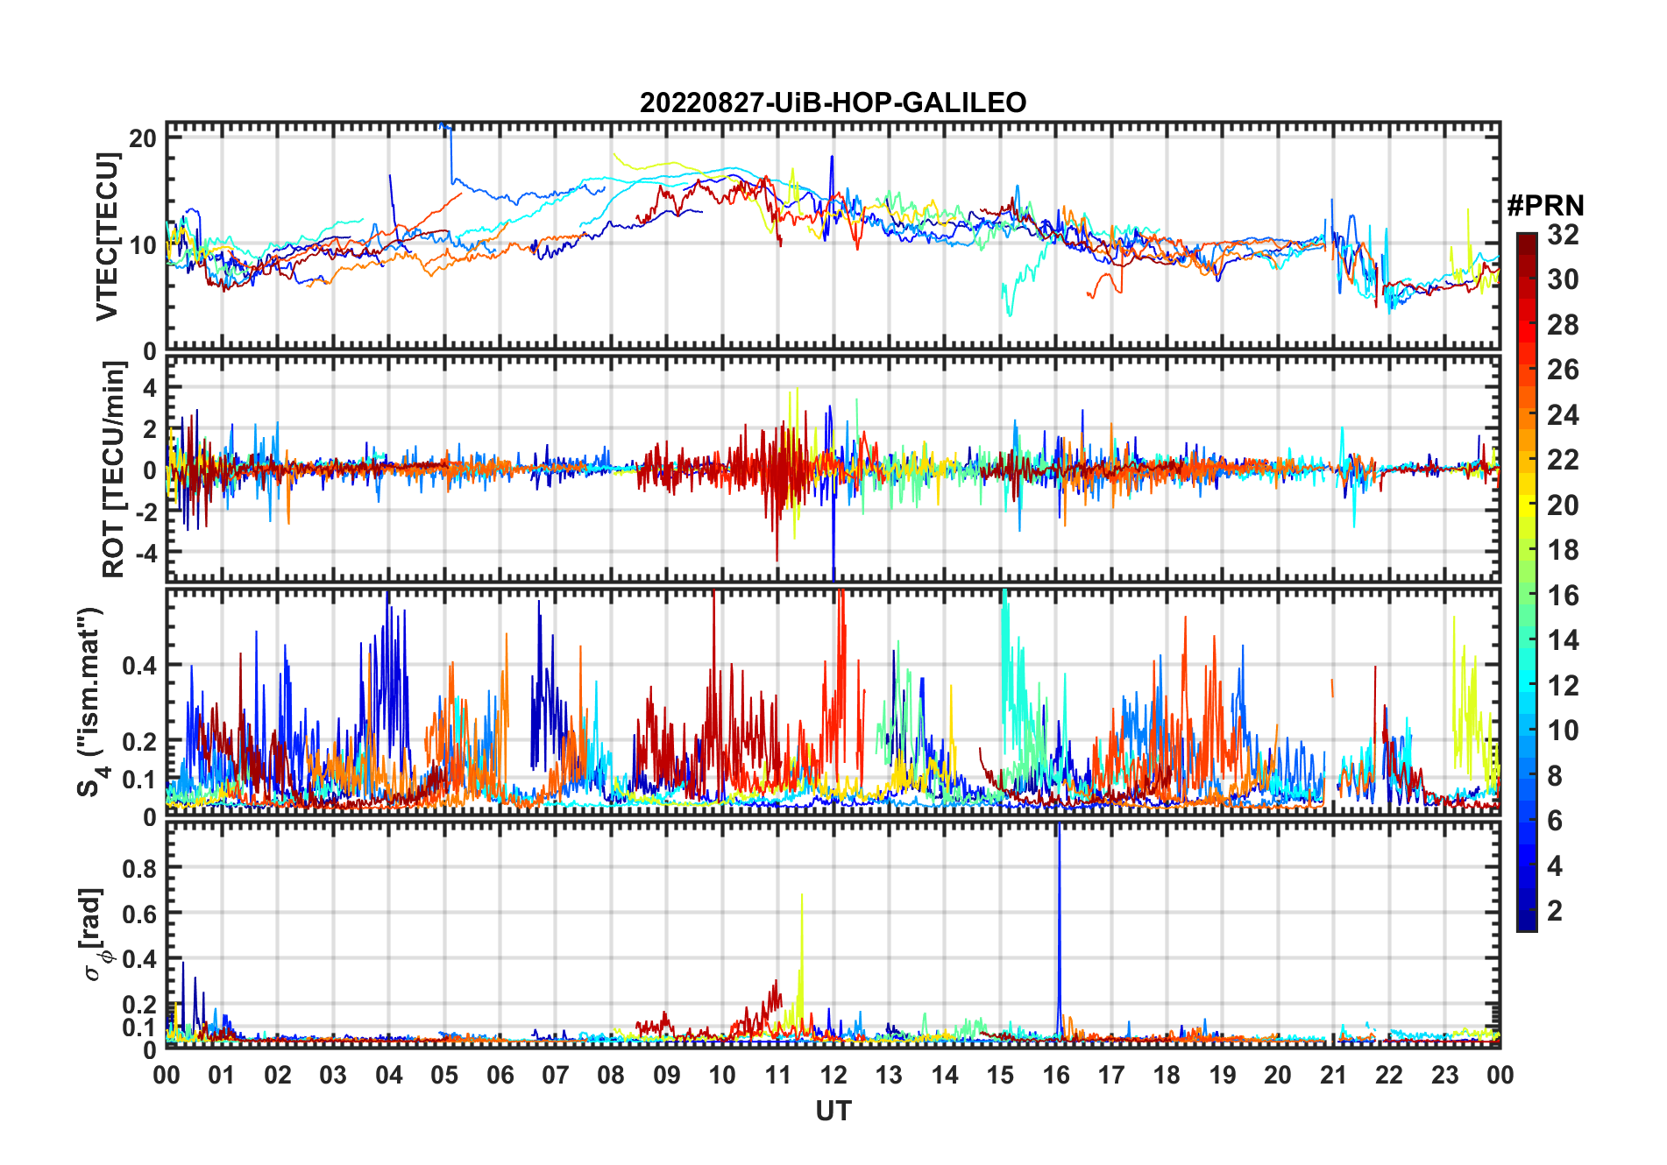Click the tall blue σφ spike at 16 UT
The image size is (1667, 1165).
point(1059,933)
